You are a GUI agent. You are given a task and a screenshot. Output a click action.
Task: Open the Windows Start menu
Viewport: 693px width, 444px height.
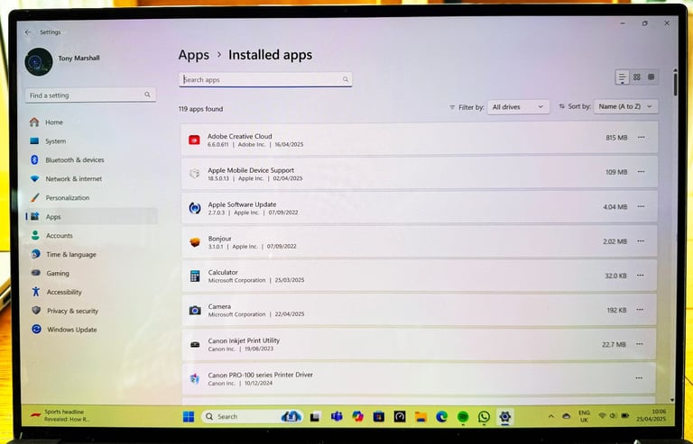tap(189, 417)
